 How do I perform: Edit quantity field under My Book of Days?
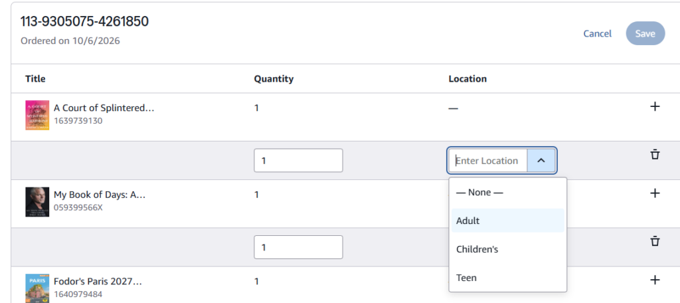click(x=298, y=247)
